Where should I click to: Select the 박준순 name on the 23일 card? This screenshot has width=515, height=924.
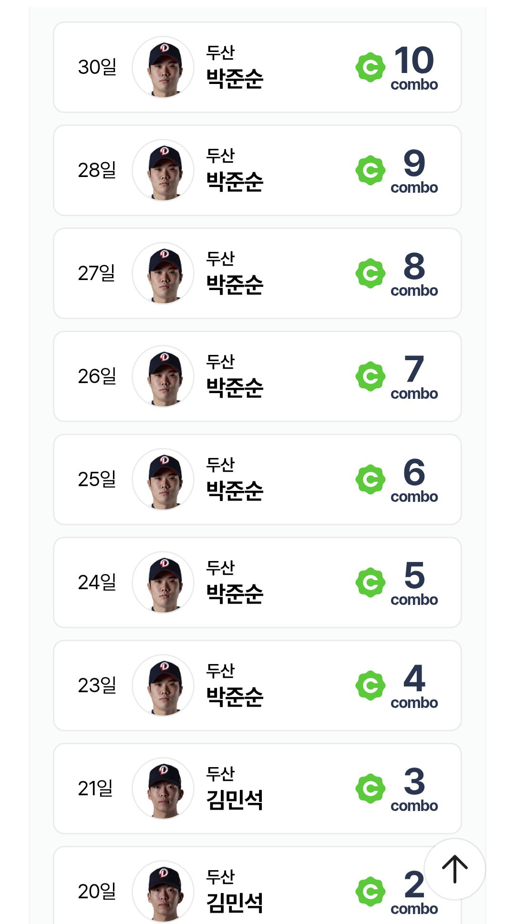tap(235, 697)
